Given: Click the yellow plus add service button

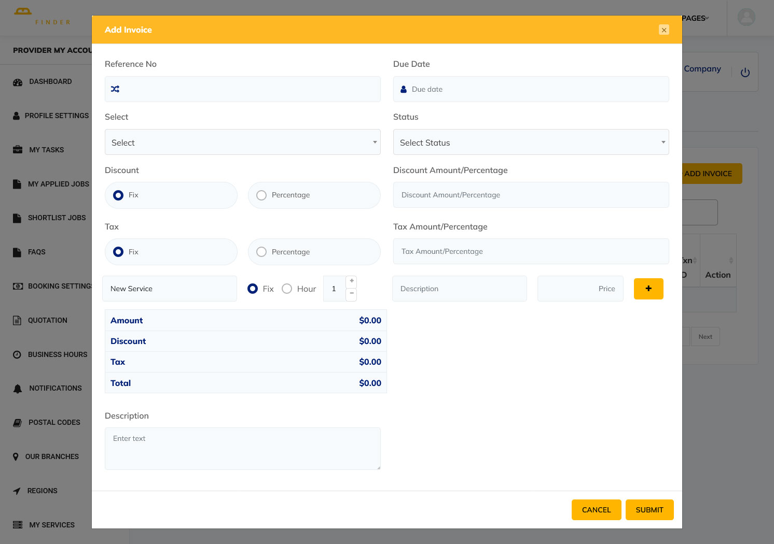Looking at the screenshot, I should coord(648,289).
